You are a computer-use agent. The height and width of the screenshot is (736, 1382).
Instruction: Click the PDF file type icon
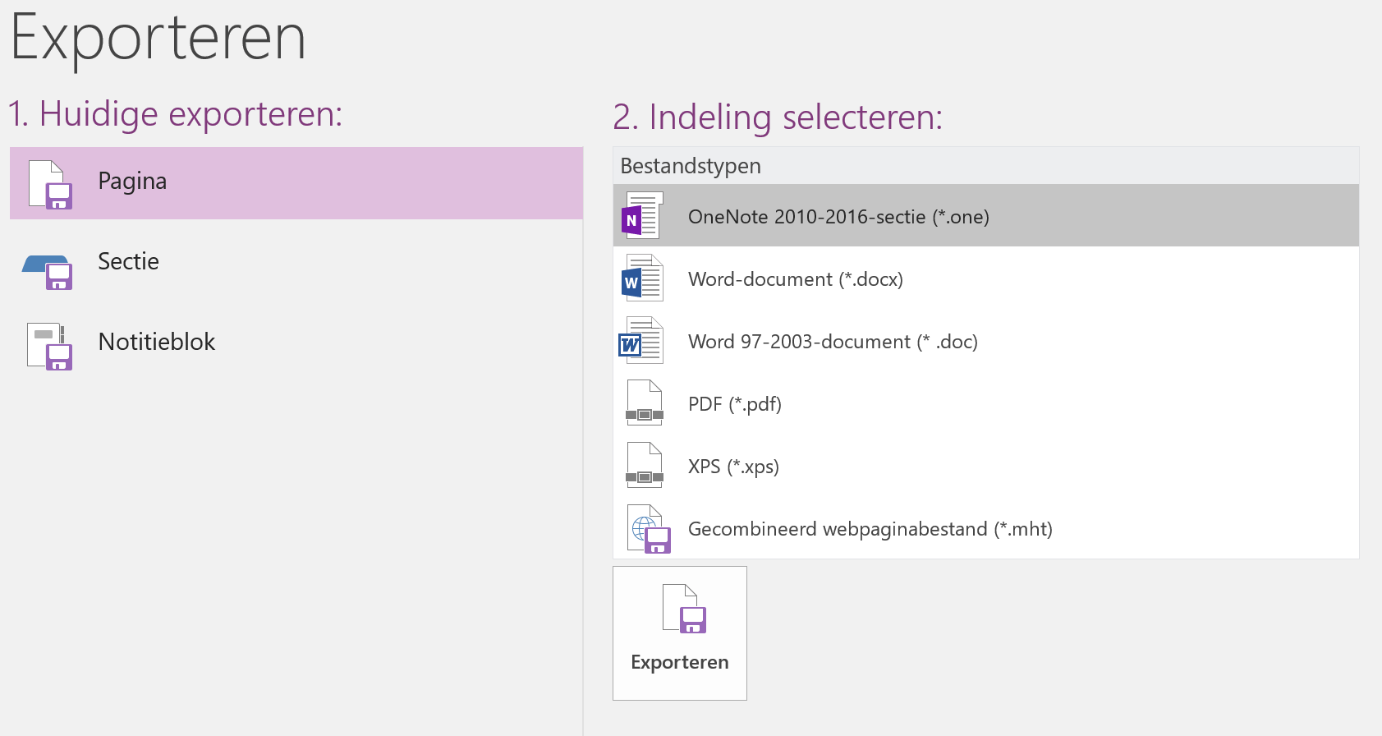645,402
